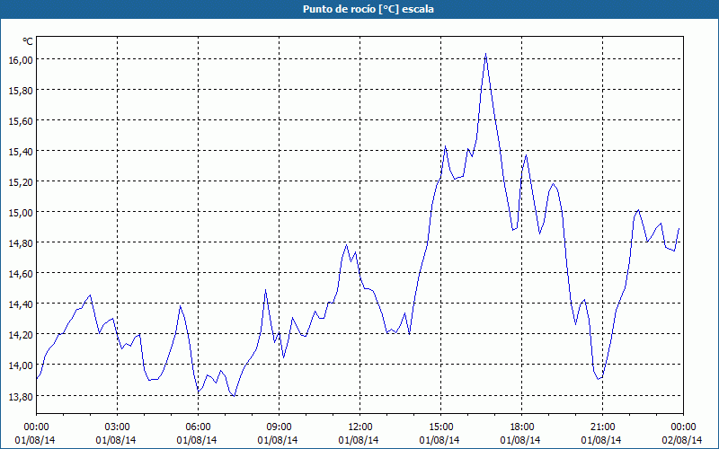Click the 15:00 time label
The width and height of the screenshot is (719, 449).
(440, 427)
